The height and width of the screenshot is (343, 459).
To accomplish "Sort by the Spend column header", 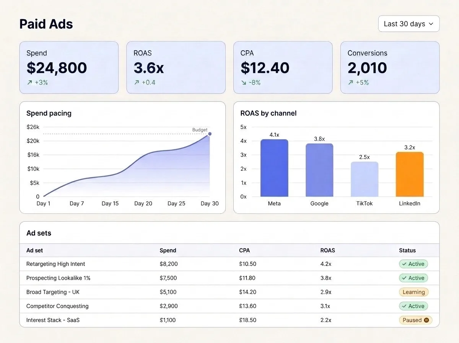I will 168,250.
